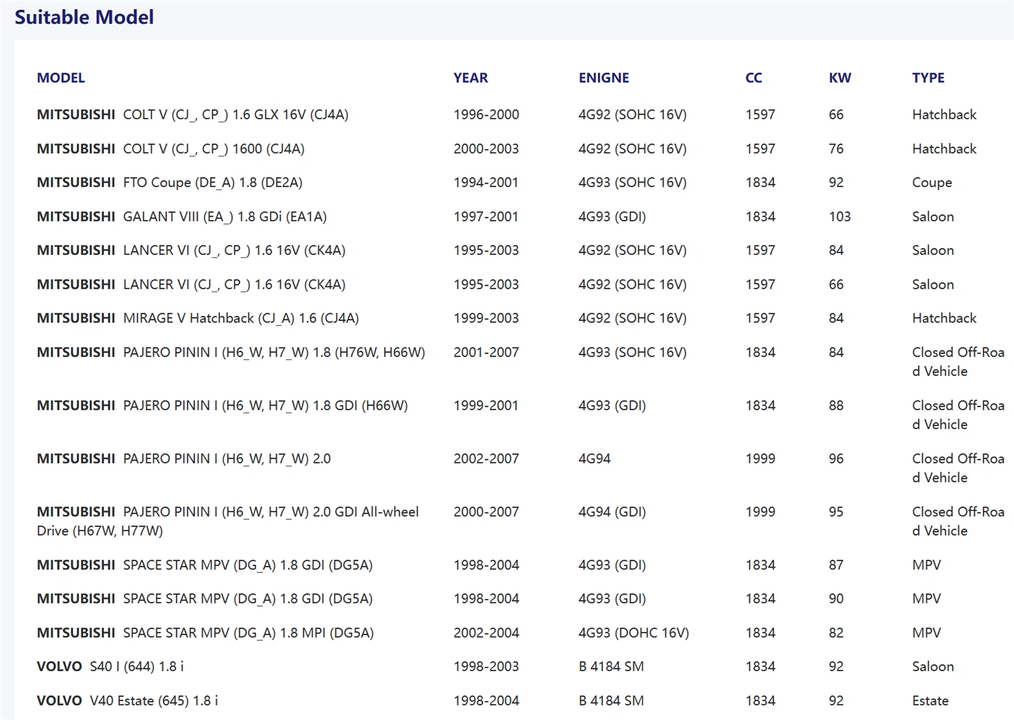Screen dimensions: 1014x720
Task: Click KW value 95
Action: (x=836, y=512)
